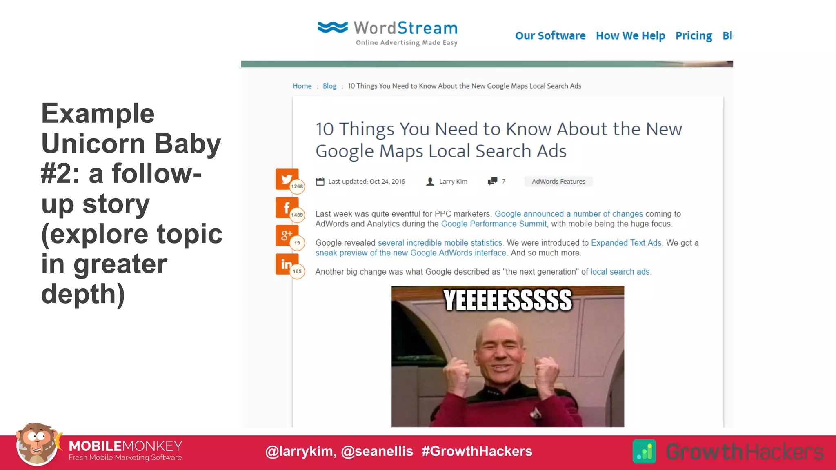The height and width of the screenshot is (470, 836).
Task: Click the comments speech bubble icon
Action: 492,181
